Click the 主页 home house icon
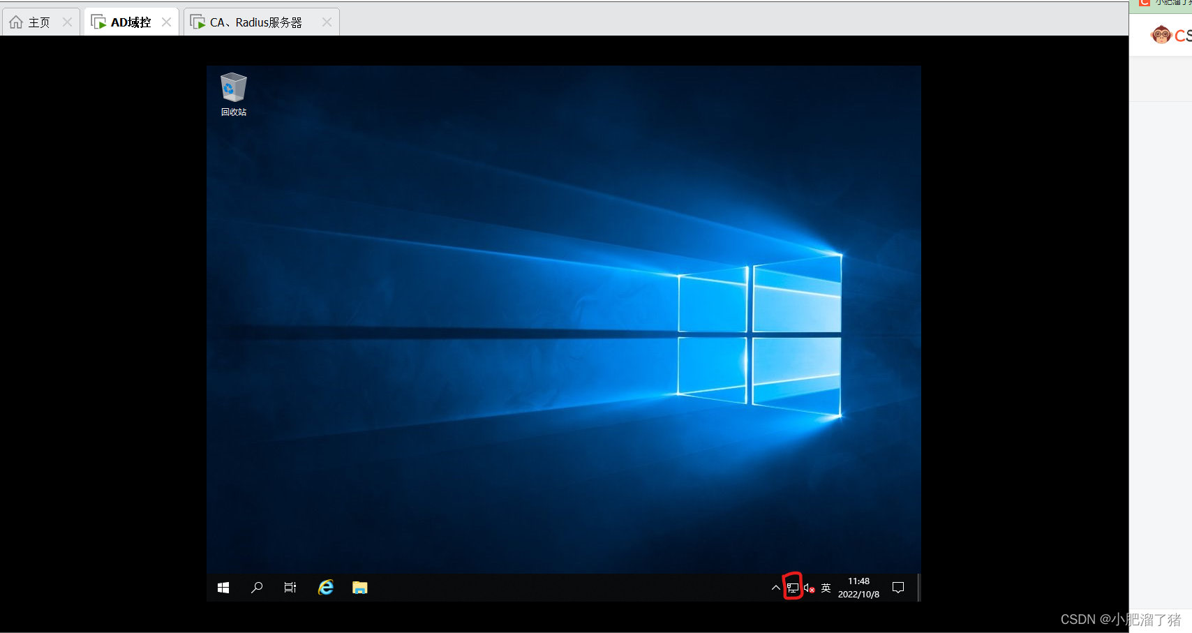The height and width of the screenshot is (633, 1192). pos(16,22)
